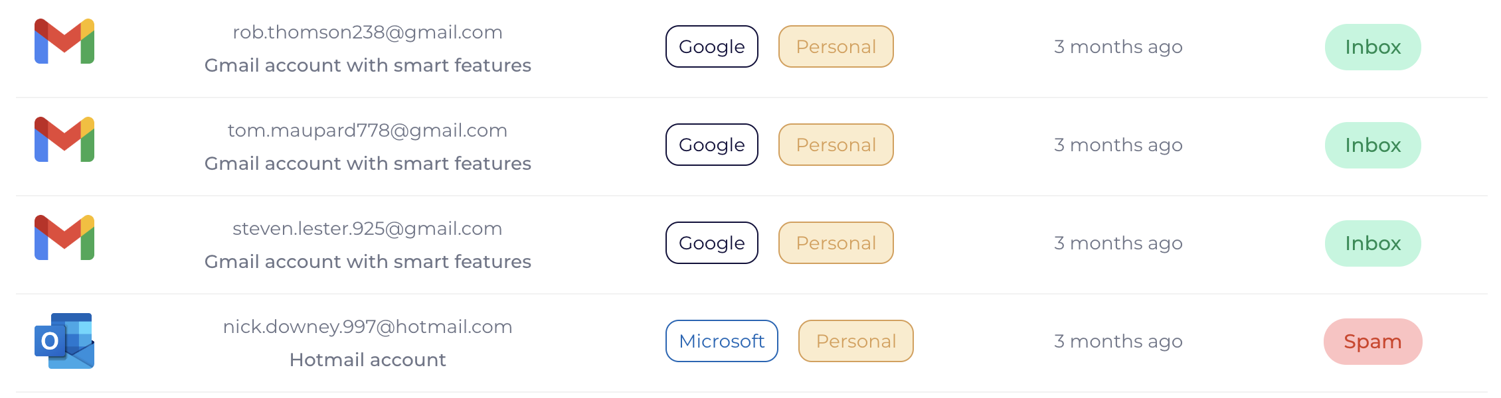Click Personal tag in tom.maupard778 row
This screenshot has height=398, width=1501.
tap(836, 145)
